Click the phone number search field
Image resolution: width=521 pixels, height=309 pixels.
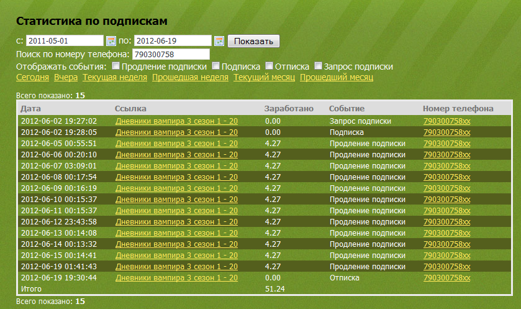coord(171,54)
